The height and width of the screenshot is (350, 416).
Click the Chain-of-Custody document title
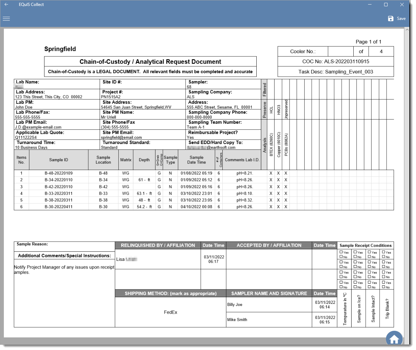(x=150, y=62)
